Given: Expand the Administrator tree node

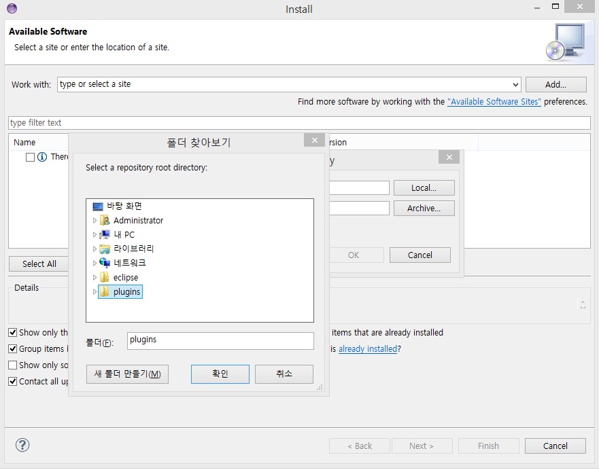Looking at the screenshot, I should [95, 221].
